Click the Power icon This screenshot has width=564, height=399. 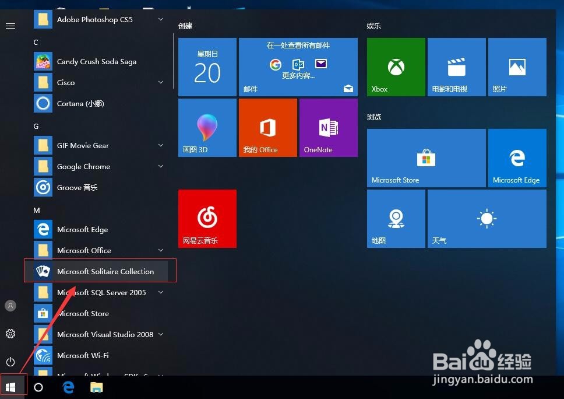pos(10,362)
